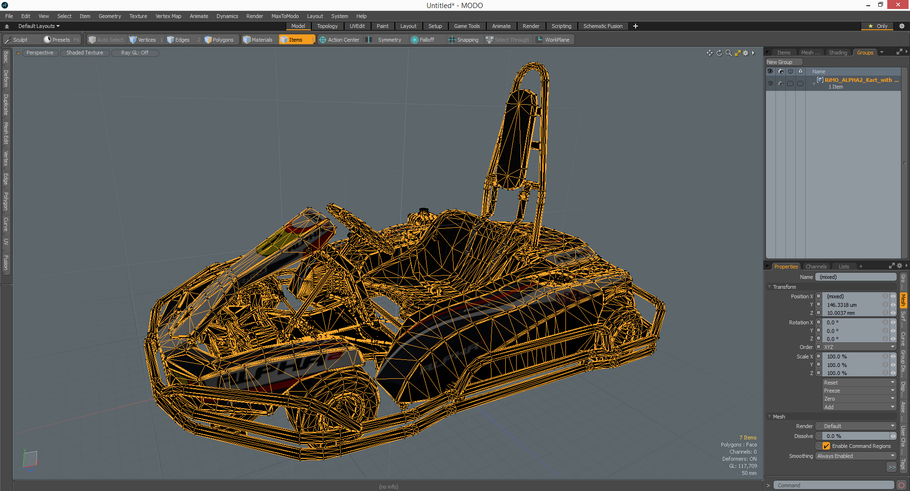Screen dimensions: 910x491
Task: Open the Default Layouts dropdown
Action: (39, 26)
